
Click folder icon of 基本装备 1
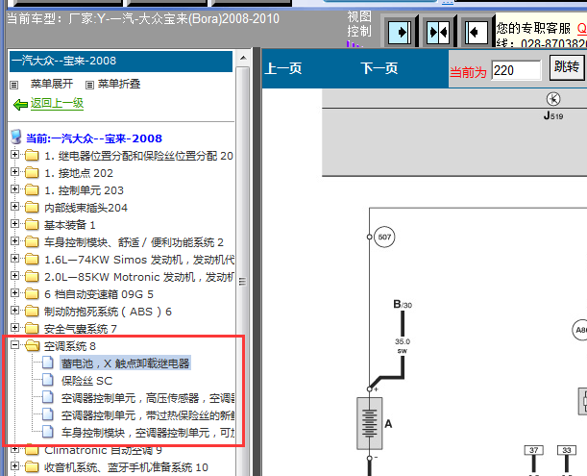[x=32, y=224]
